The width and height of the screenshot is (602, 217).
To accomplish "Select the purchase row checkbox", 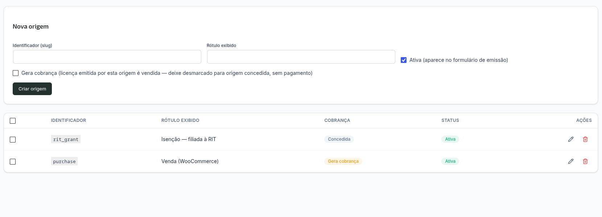I will coord(13,162).
